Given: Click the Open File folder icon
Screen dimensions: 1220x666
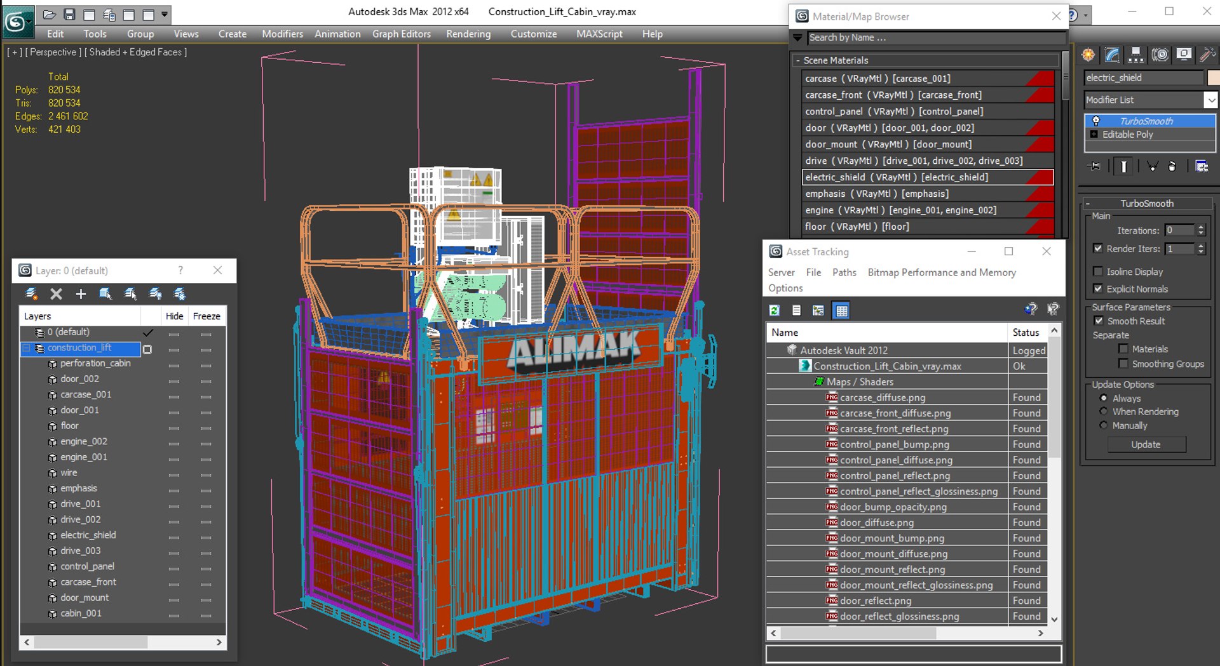Looking at the screenshot, I should (50, 14).
